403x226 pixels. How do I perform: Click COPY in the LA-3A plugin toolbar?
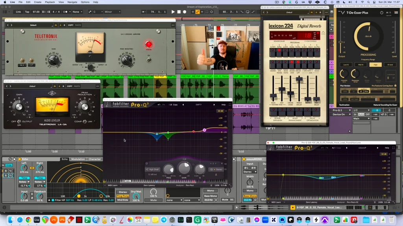click(x=70, y=86)
